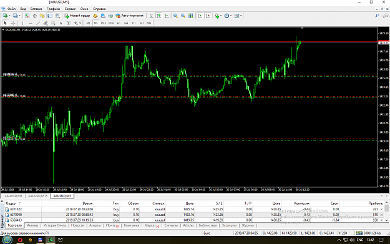Open the Templates dropdown
This screenshot has height=244, width=390.
pos(238,16)
